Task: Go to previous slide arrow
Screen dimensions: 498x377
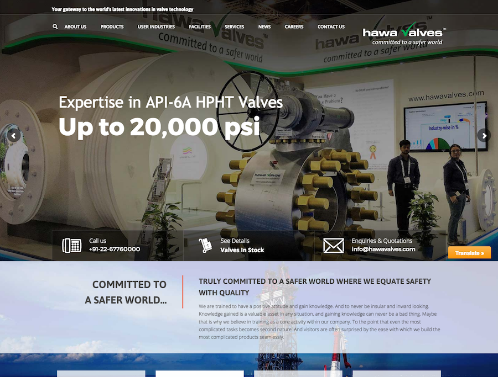Action: point(14,135)
